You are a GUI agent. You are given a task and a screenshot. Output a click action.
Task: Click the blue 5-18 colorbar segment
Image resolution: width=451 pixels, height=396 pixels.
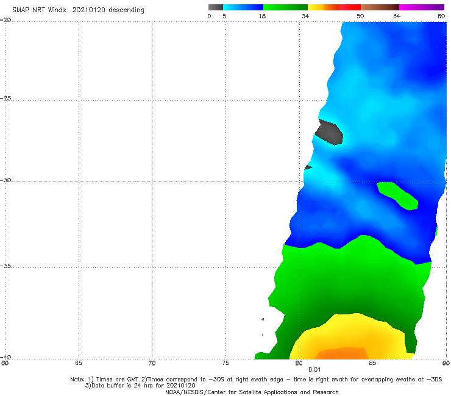click(x=243, y=7)
